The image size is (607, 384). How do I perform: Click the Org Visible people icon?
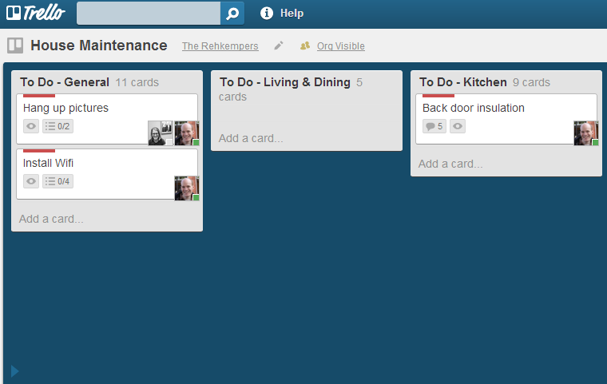305,46
